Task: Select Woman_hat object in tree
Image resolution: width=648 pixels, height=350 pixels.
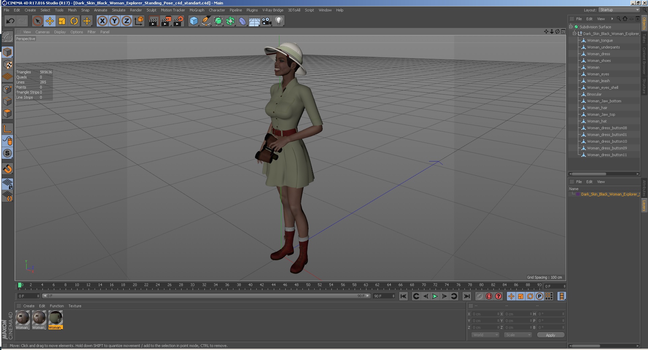Action: coord(597,121)
